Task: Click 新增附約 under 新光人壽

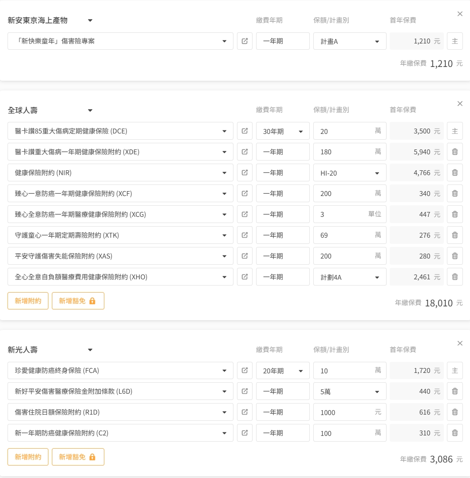Action: (28, 457)
